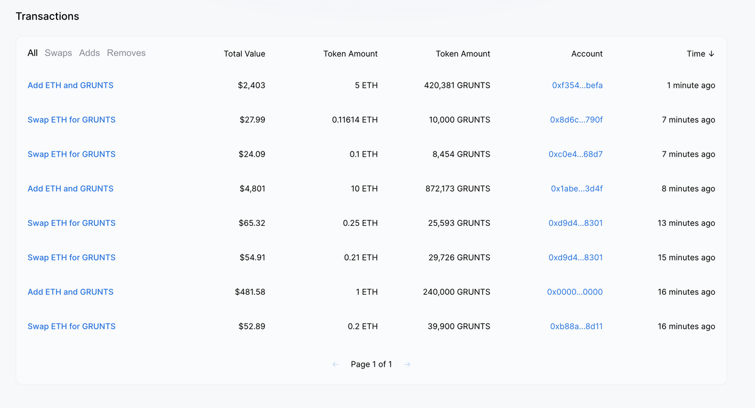Image resolution: width=755 pixels, height=408 pixels.
Task: Click the 15 minutes ago timestamp
Action: click(x=687, y=258)
